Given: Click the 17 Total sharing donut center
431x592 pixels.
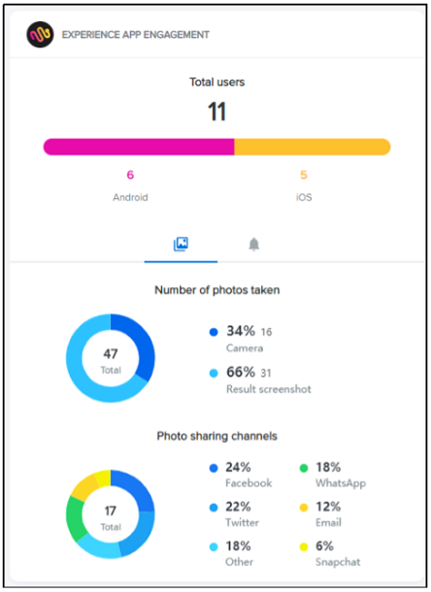Looking at the screenshot, I should coord(111,517).
